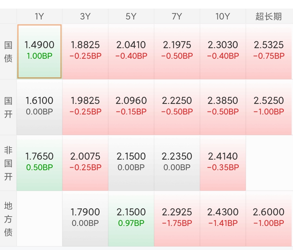Click the 非国开 1Y cell showing 1.7650
This screenshot has height=250, width=293.
pos(39,163)
